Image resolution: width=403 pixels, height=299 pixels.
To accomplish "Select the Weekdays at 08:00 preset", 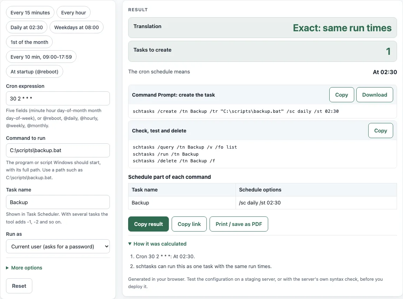I will 76,27.
